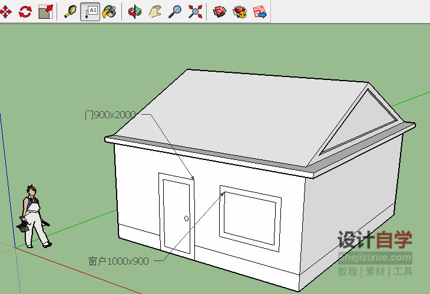Select the Move tool
Viewport: 430px width, 294px height.
[5, 12]
